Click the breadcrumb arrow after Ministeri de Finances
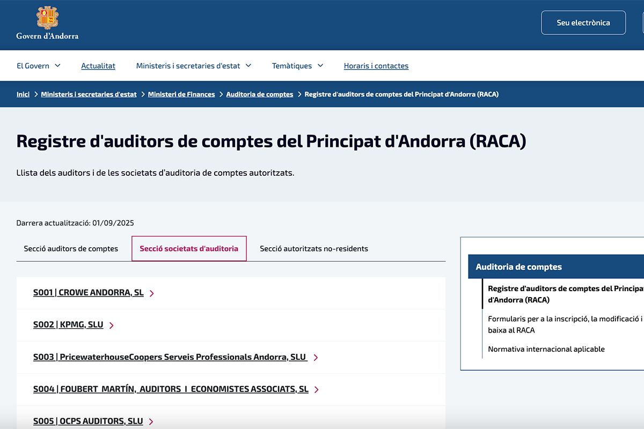The height and width of the screenshot is (429, 644). coord(220,94)
